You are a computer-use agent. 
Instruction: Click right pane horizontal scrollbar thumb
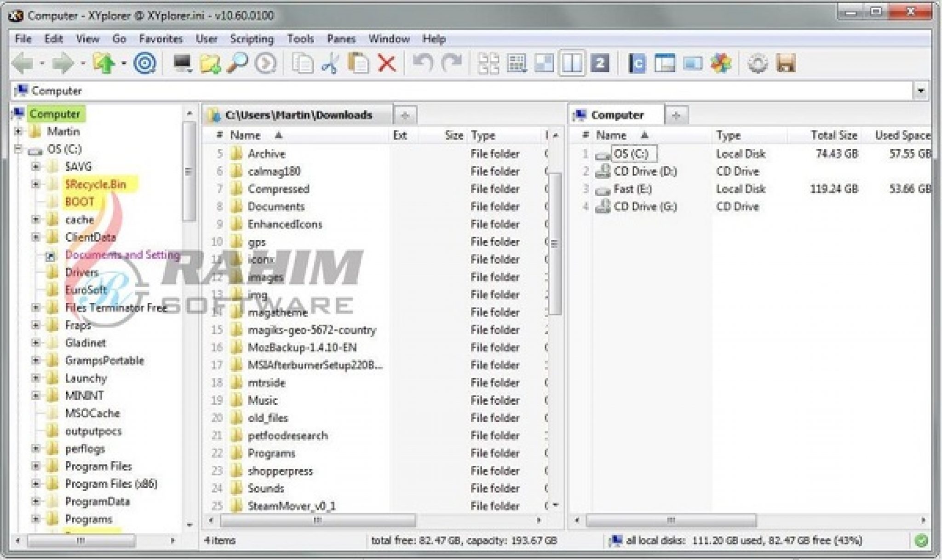click(671, 520)
